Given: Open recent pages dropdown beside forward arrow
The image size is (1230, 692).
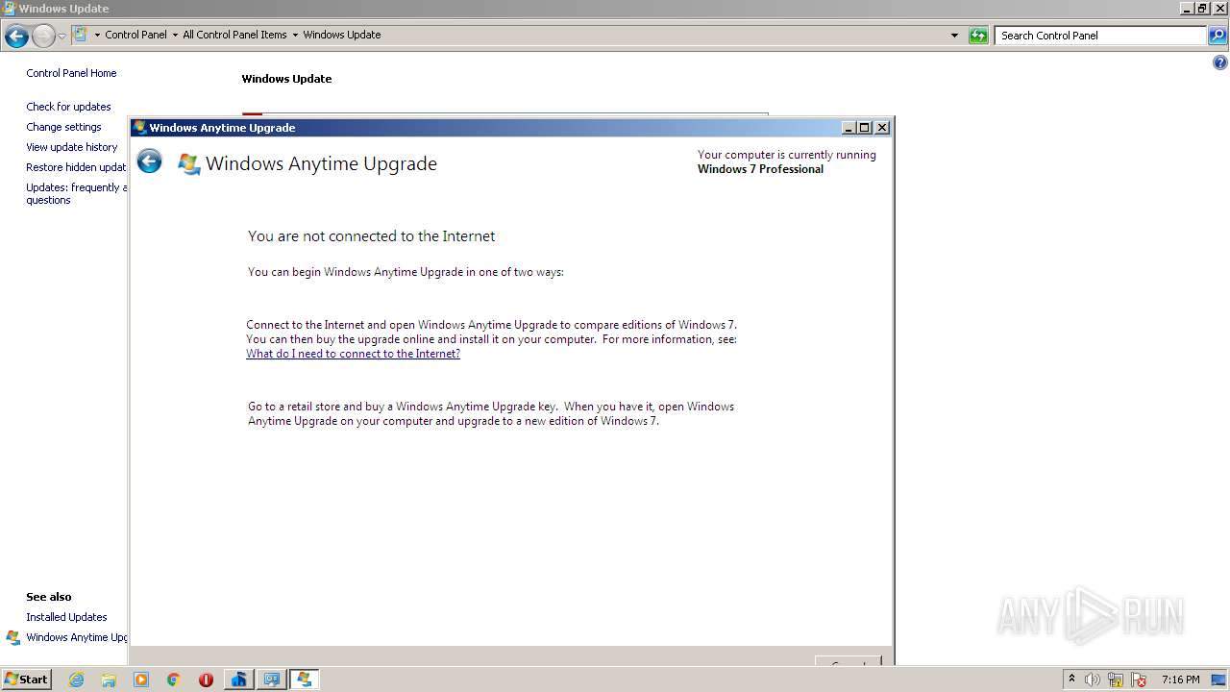Looking at the screenshot, I should 62,37.
